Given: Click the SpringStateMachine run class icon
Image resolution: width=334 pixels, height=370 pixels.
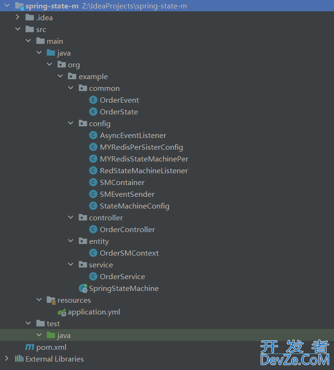Looking at the screenshot, I should [x=83, y=289].
